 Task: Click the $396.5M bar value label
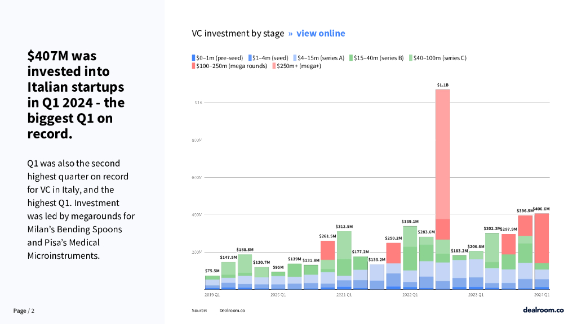(525, 211)
